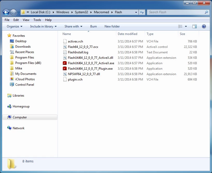Toggle the preview pane
The image size is (212, 173).
[195, 26]
